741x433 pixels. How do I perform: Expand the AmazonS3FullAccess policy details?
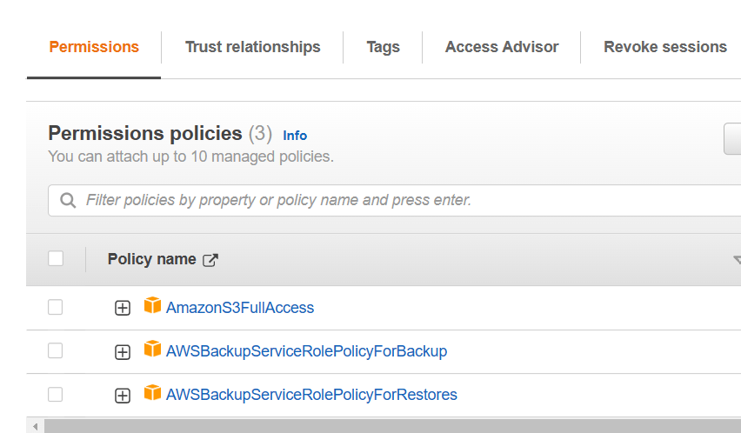123,308
